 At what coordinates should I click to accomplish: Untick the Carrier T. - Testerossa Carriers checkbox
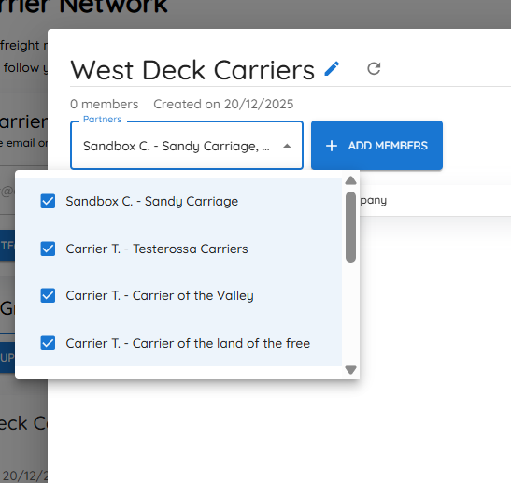tap(48, 249)
